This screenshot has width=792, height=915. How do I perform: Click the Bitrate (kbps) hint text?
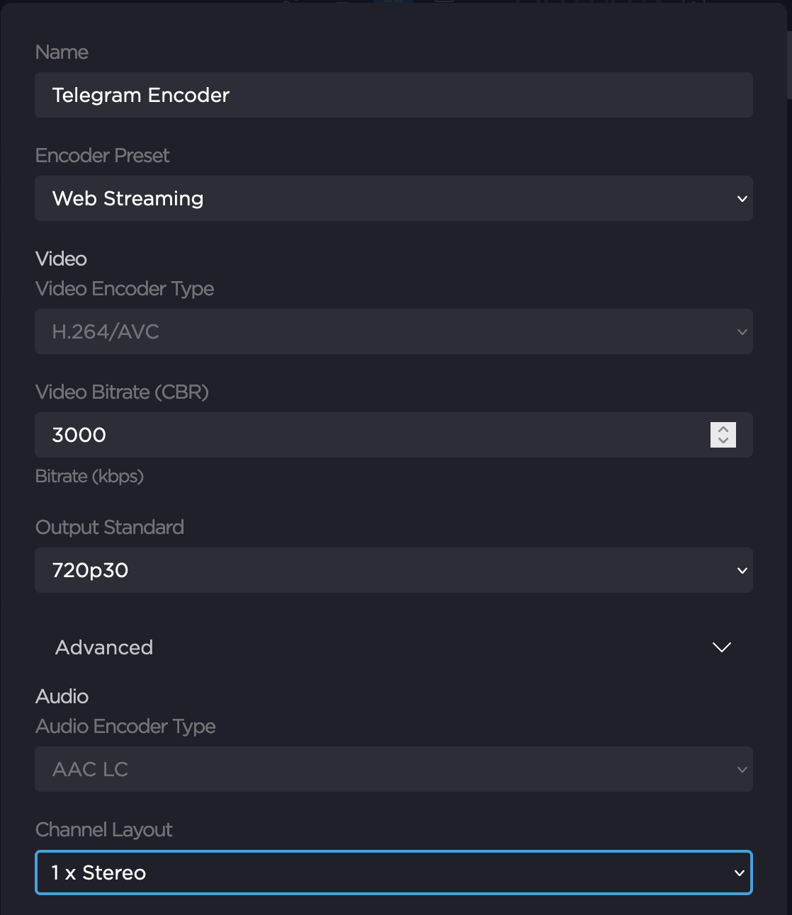pyautogui.click(x=89, y=476)
